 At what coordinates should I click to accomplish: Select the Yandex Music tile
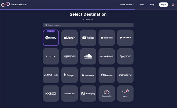click(107, 56)
